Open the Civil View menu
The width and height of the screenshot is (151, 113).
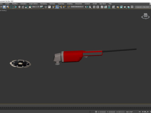pos(52,4)
